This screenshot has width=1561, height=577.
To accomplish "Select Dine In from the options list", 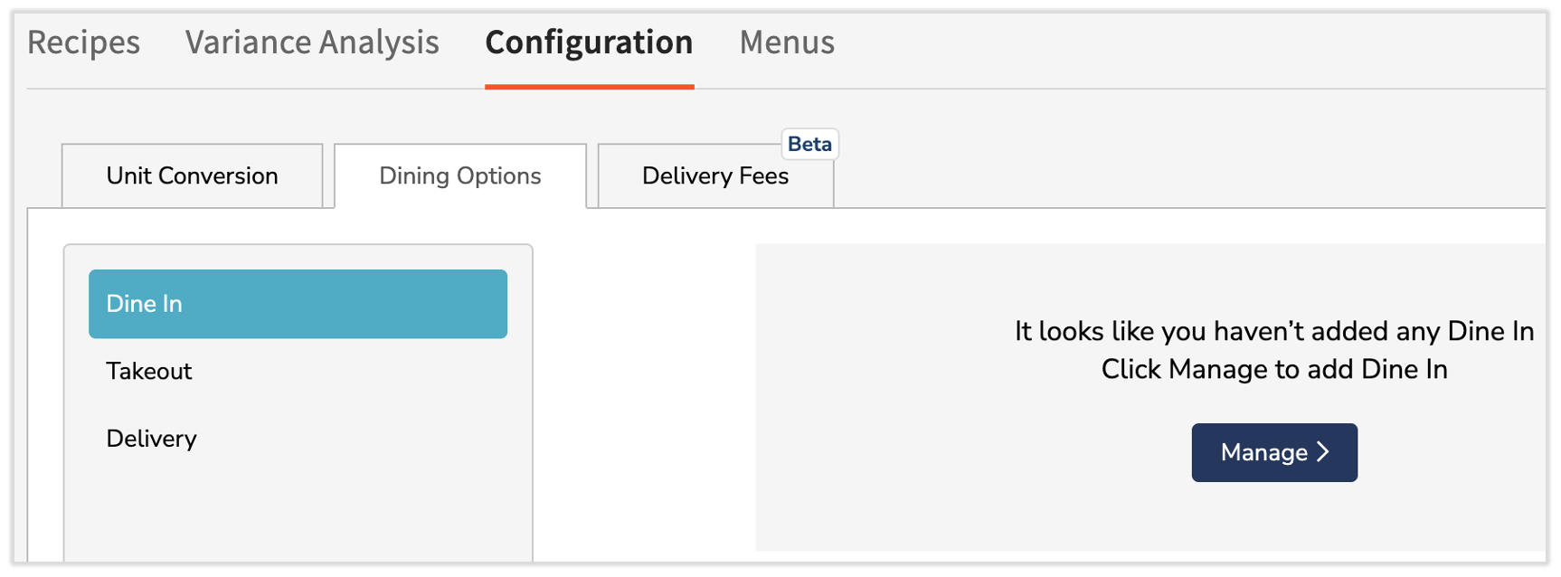I will 298,304.
